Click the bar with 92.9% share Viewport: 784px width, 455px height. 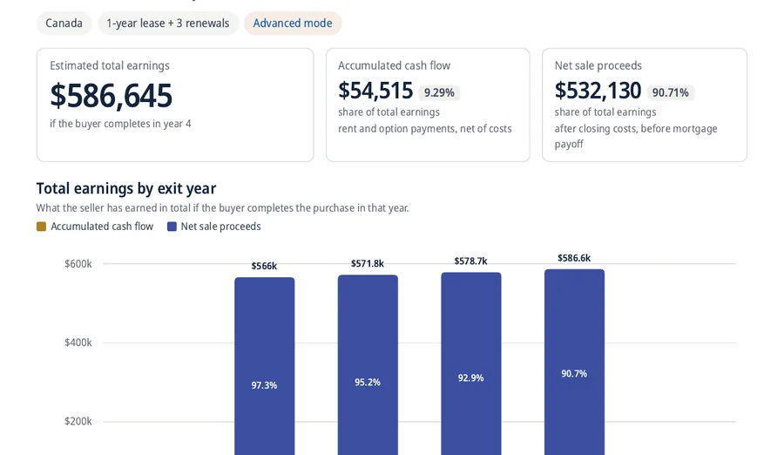[x=471, y=363]
